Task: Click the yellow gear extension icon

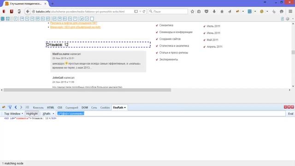Action: [262, 12]
